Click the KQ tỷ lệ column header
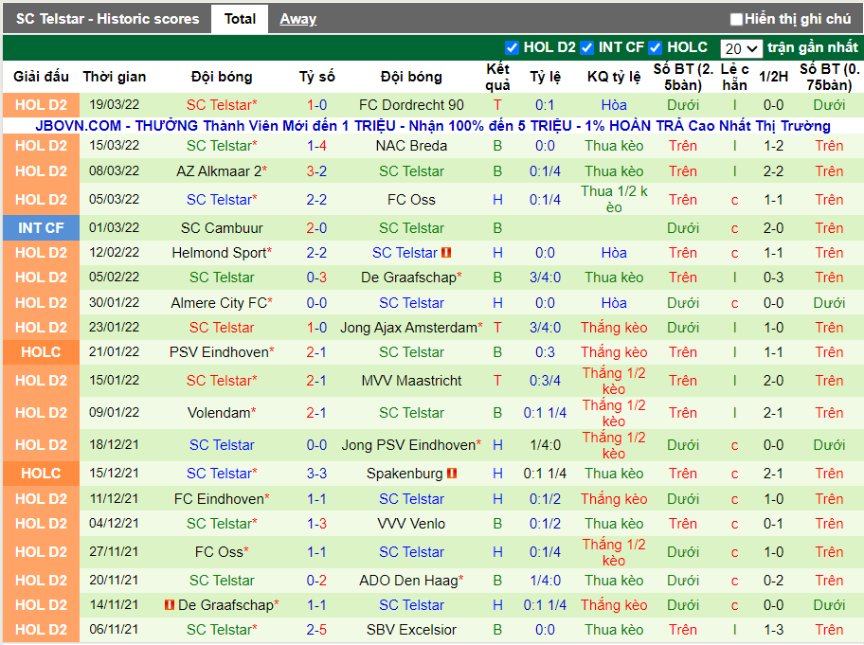864x645 pixels. point(614,77)
